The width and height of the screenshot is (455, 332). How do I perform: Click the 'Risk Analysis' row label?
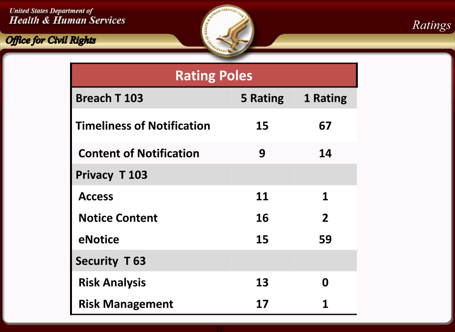112,283
